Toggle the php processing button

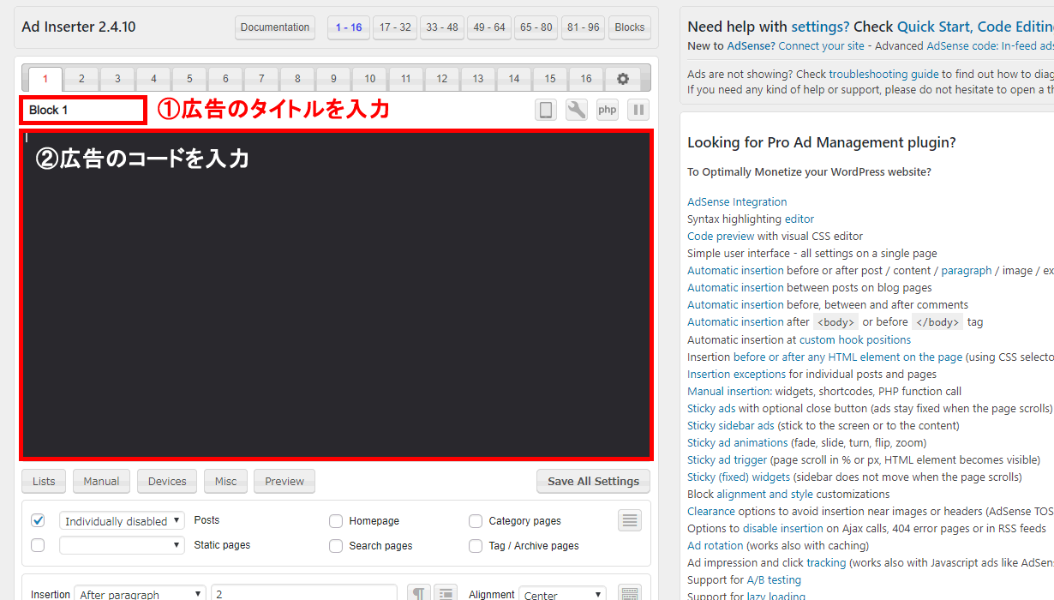click(608, 110)
